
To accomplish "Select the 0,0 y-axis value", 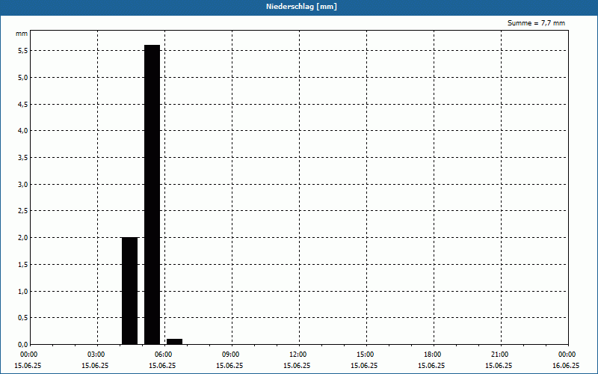I will pos(23,344).
